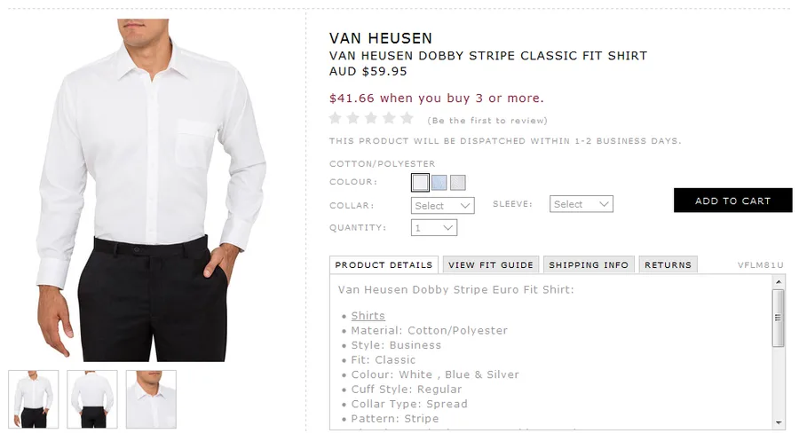799x433 pixels.
Task: Expand the Quantity dropdown
Action: click(434, 228)
